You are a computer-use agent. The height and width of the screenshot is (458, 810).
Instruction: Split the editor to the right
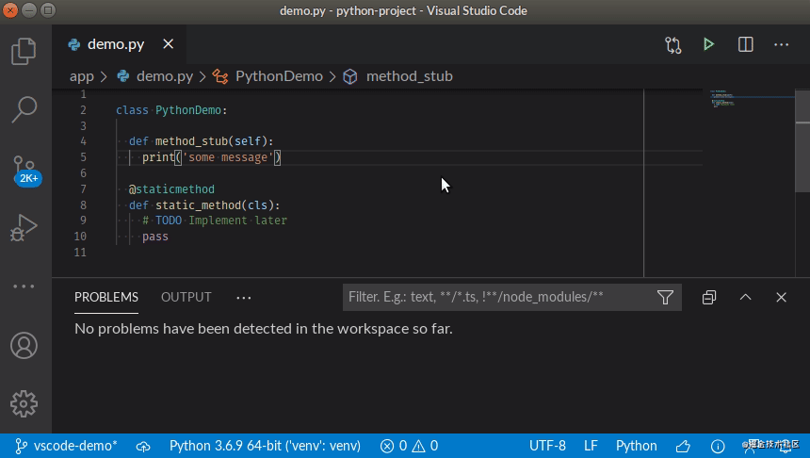click(x=745, y=44)
